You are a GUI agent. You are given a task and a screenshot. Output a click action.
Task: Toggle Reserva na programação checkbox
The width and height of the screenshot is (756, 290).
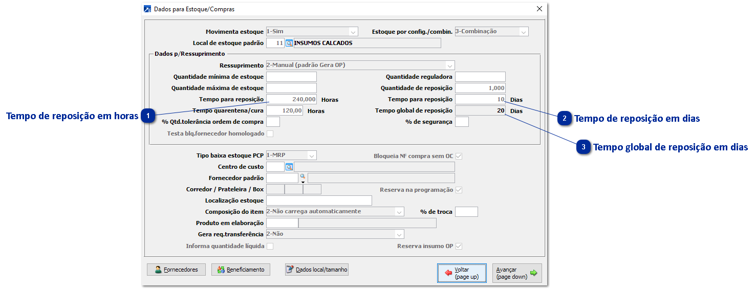[459, 190]
